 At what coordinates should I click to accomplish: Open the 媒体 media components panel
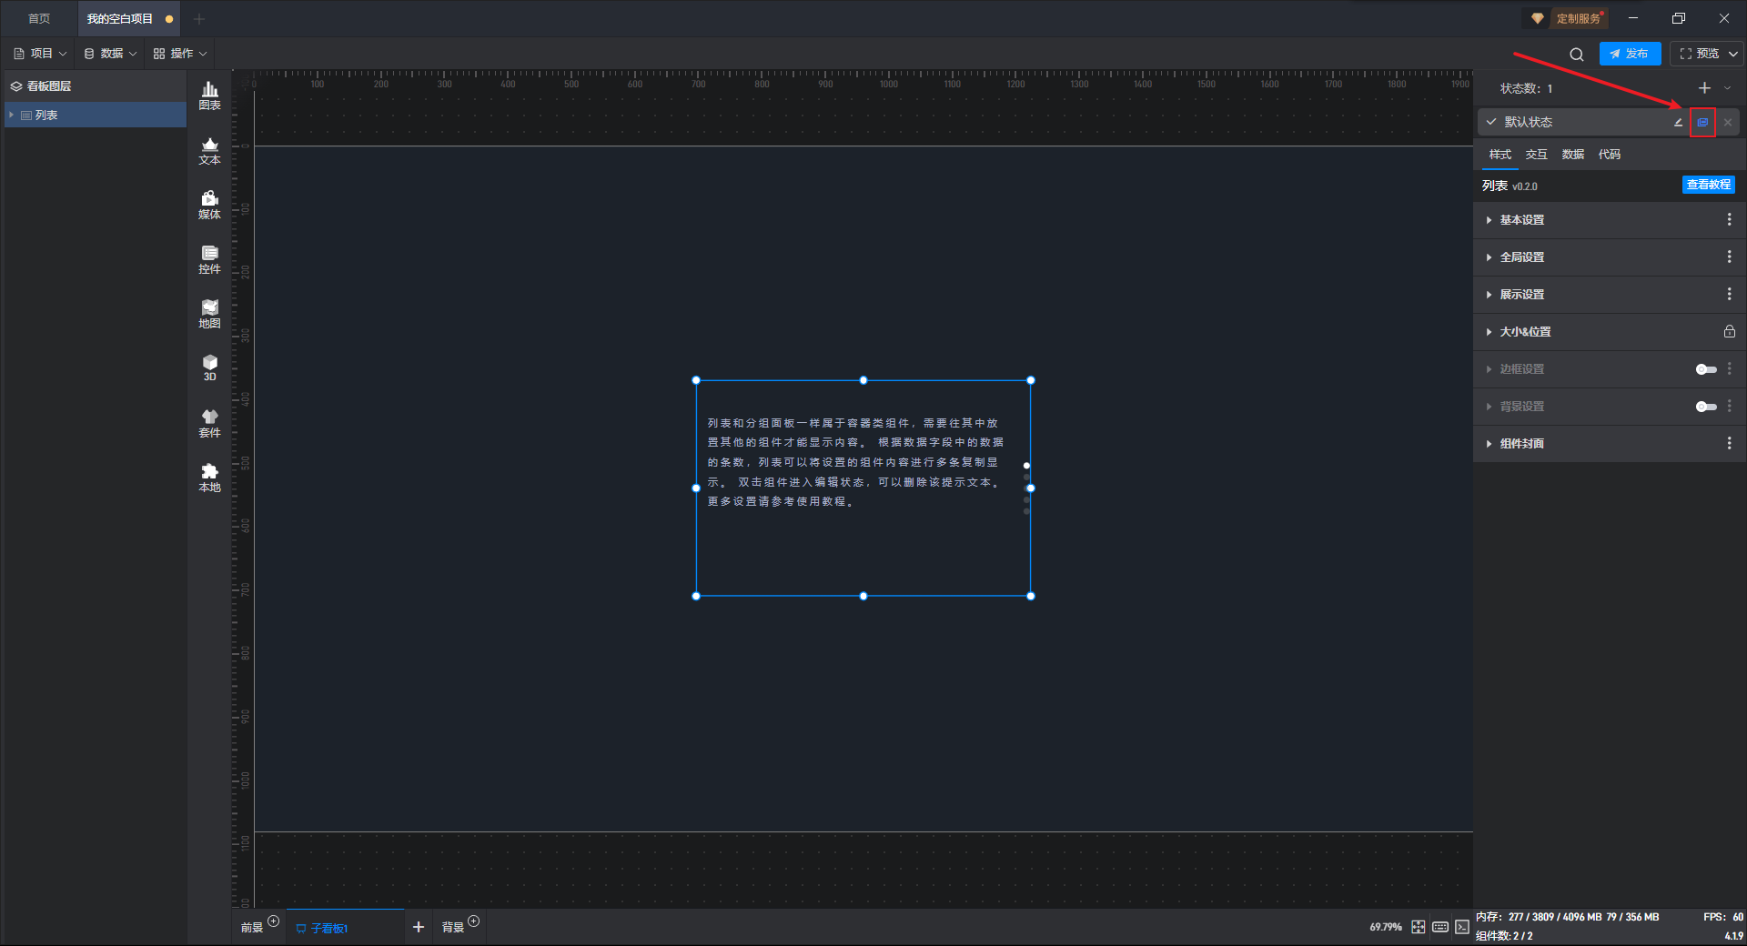(209, 205)
